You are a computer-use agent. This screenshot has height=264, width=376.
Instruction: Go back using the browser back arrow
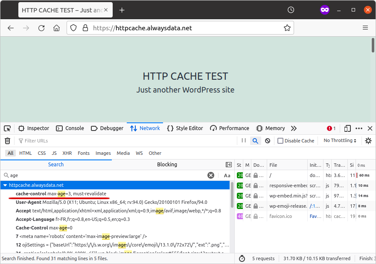pos(11,28)
